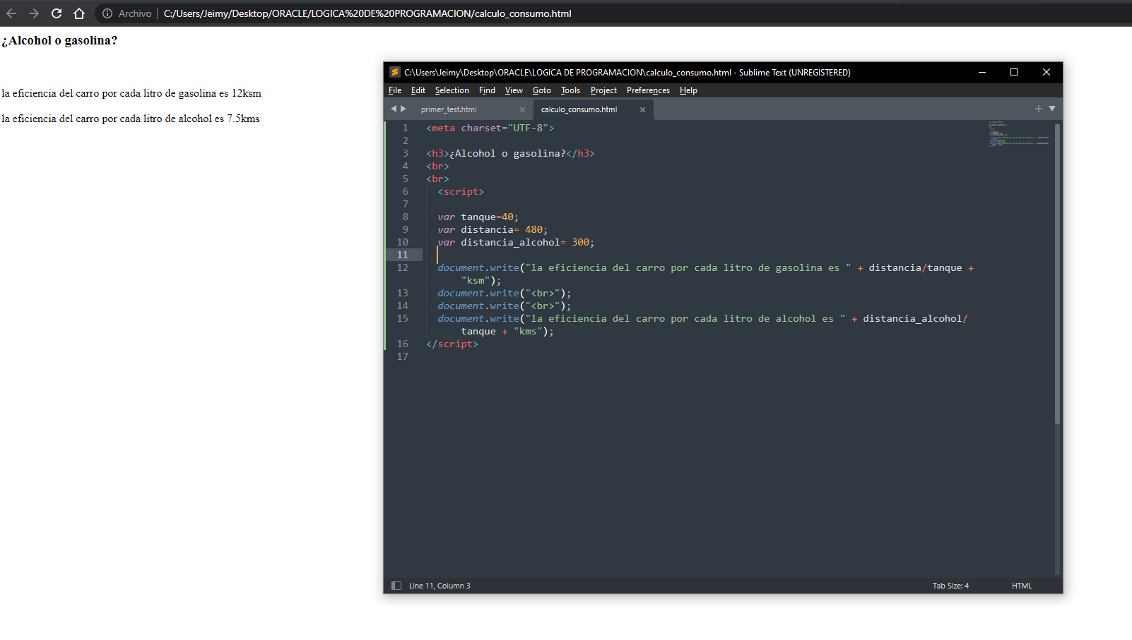The width and height of the screenshot is (1132, 640).
Task: Close the calculo_consumo.html tab
Action: pos(642,109)
